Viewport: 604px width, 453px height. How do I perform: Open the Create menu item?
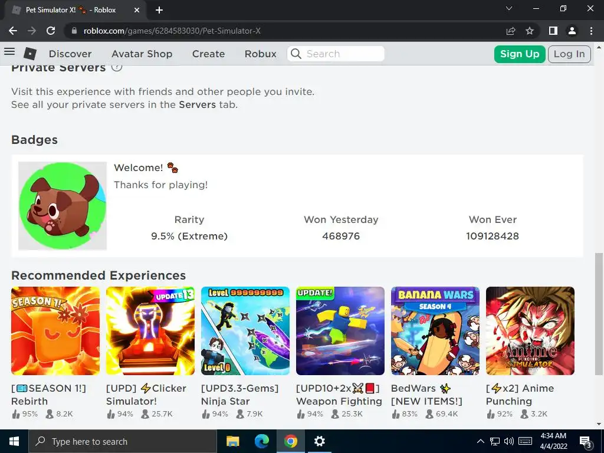pyautogui.click(x=208, y=54)
